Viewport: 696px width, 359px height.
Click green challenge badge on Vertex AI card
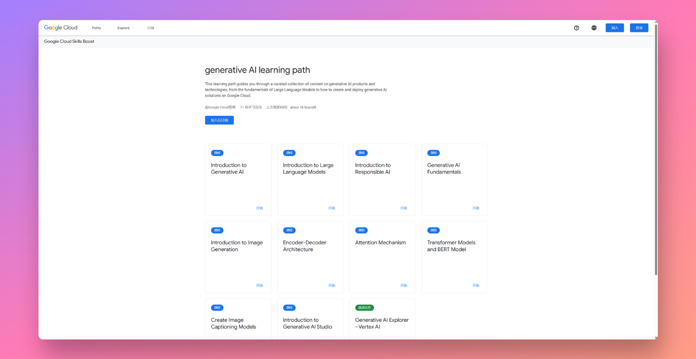coord(364,308)
